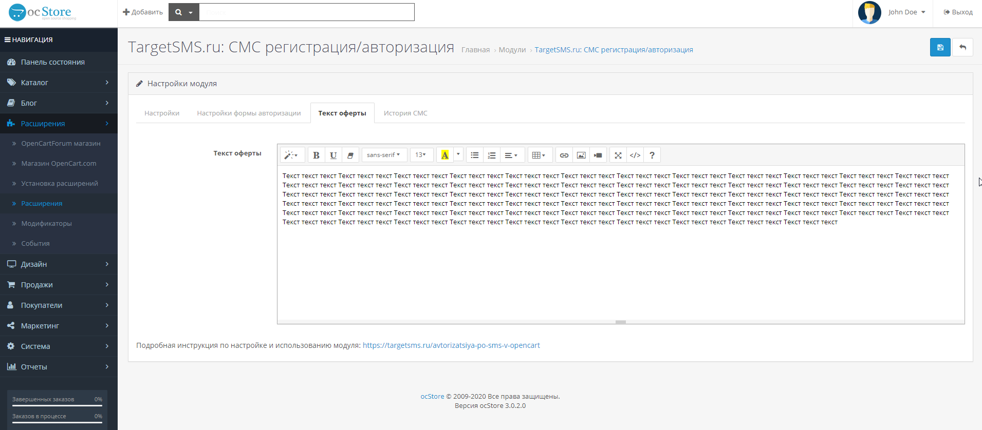Image resolution: width=982 pixels, height=430 pixels.
Task: Insert an unordered bullet list
Action: [475, 155]
